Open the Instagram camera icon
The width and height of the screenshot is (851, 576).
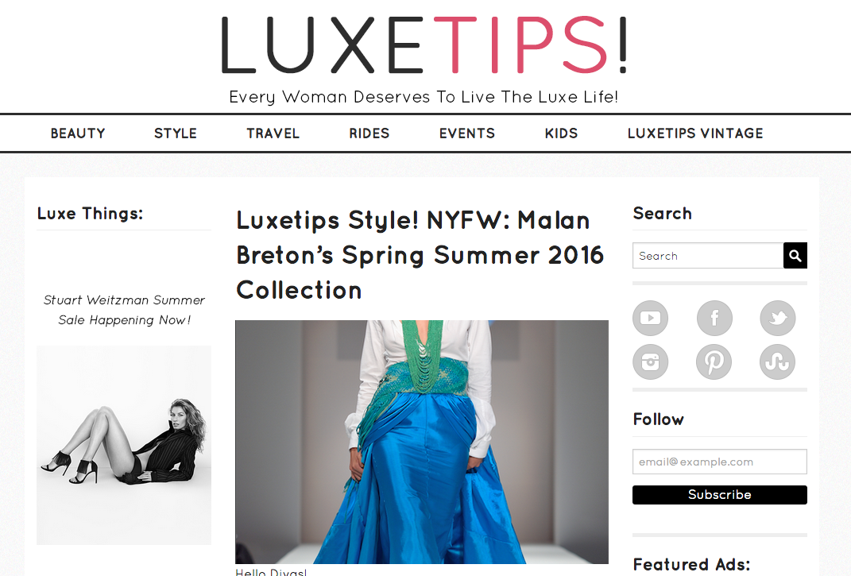coord(650,361)
